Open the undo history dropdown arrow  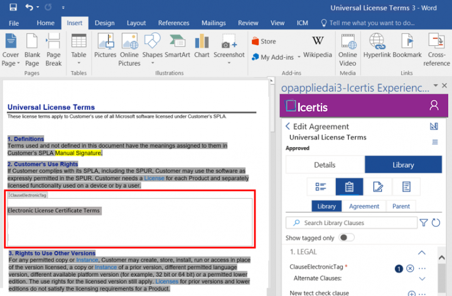tap(38, 8)
